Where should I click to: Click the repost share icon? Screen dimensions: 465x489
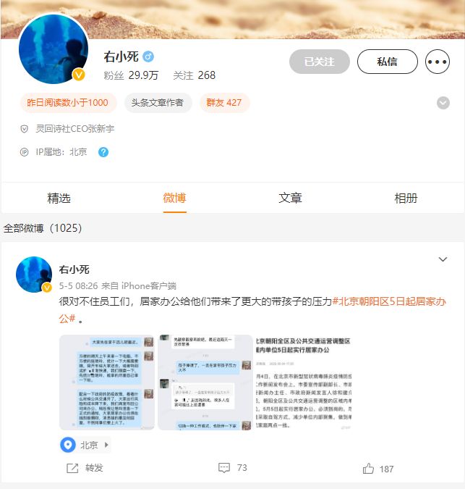click(x=72, y=468)
